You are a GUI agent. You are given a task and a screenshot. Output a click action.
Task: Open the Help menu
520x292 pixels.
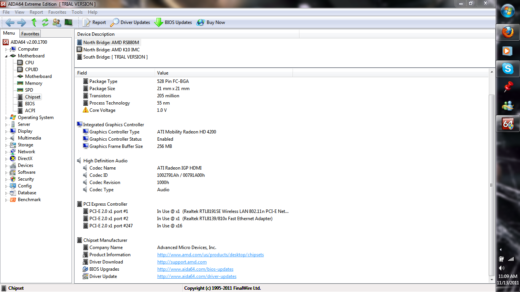click(93, 12)
